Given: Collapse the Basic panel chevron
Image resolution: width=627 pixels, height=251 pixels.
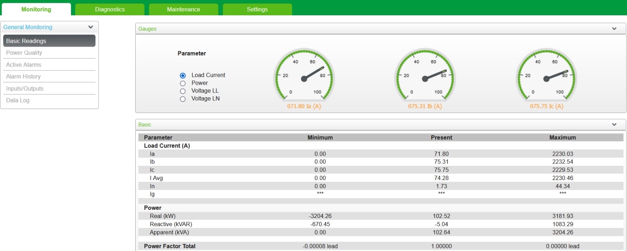Looking at the screenshot, I should click(x=614, y=124).
